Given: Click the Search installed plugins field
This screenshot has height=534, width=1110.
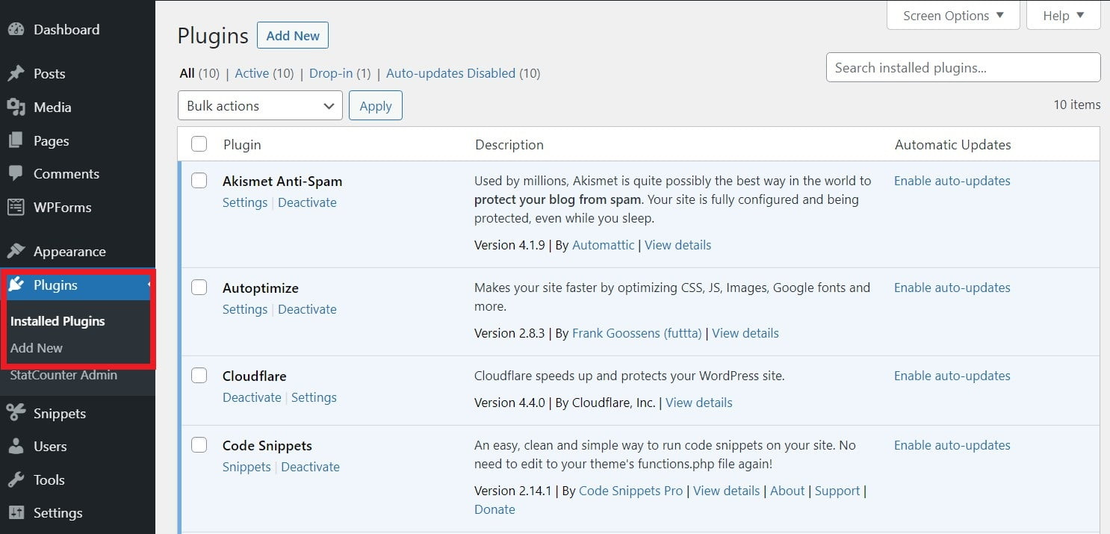Looking at the screenshot, I should point(963,67).
